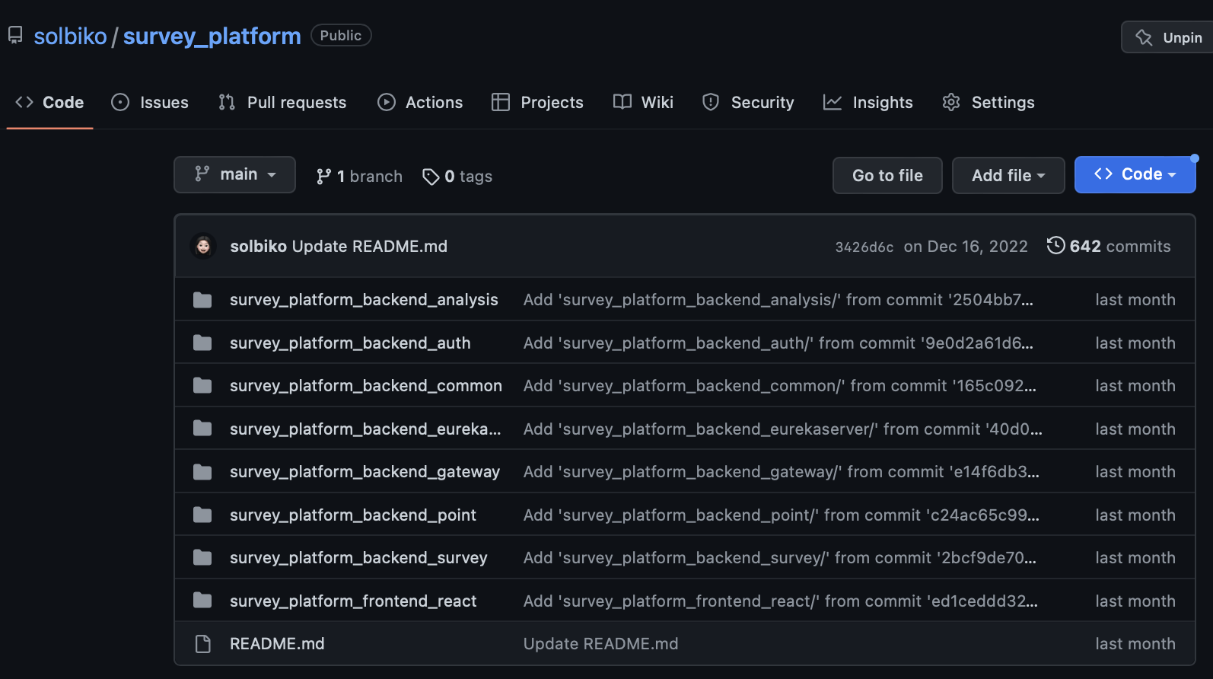The image size is (1213, 679).
Task: Open commit hash 3426d6c
Action: click(864, 247)
